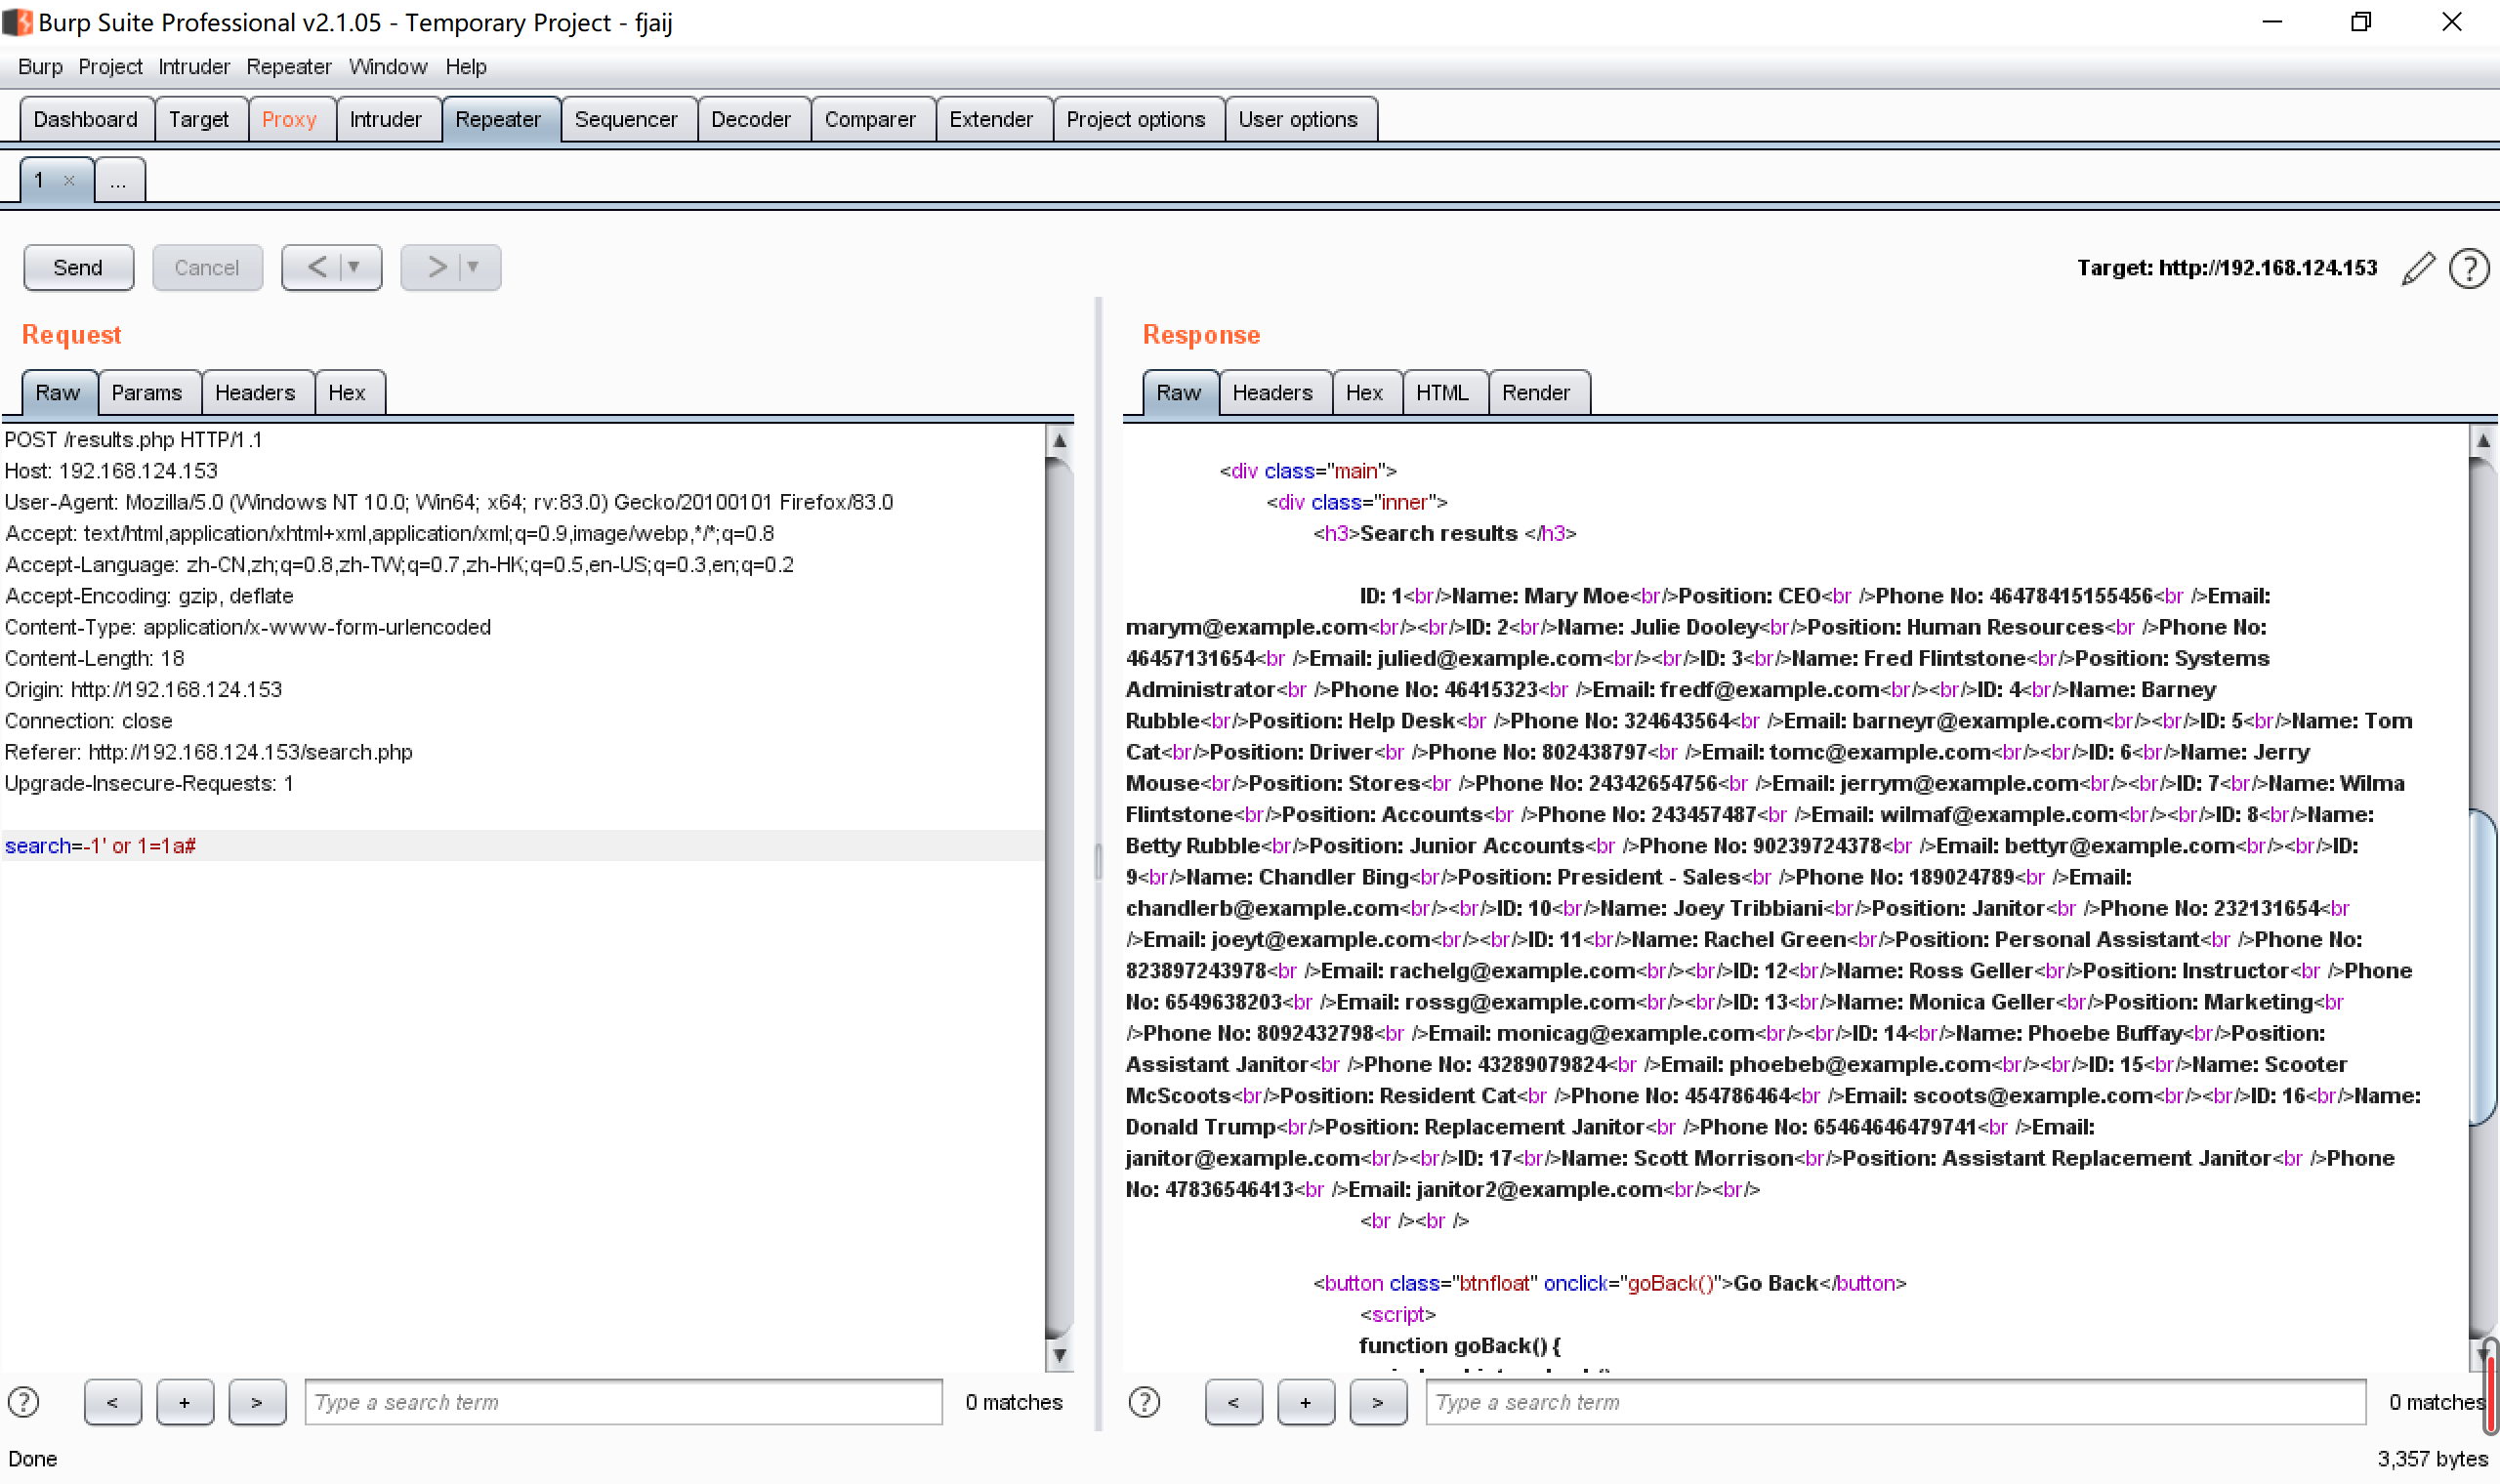Click response search next match button
Viewport: 2500px width, 1484px height.
[x=1378, y=1402]
